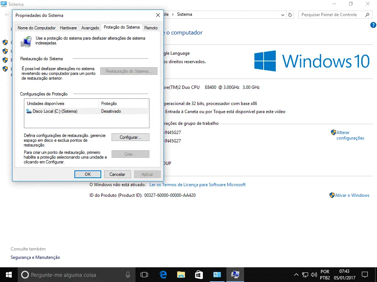Select the Proteção do Sistema tab
This screenshot has width=377, height=282.
tap(121, 27)
